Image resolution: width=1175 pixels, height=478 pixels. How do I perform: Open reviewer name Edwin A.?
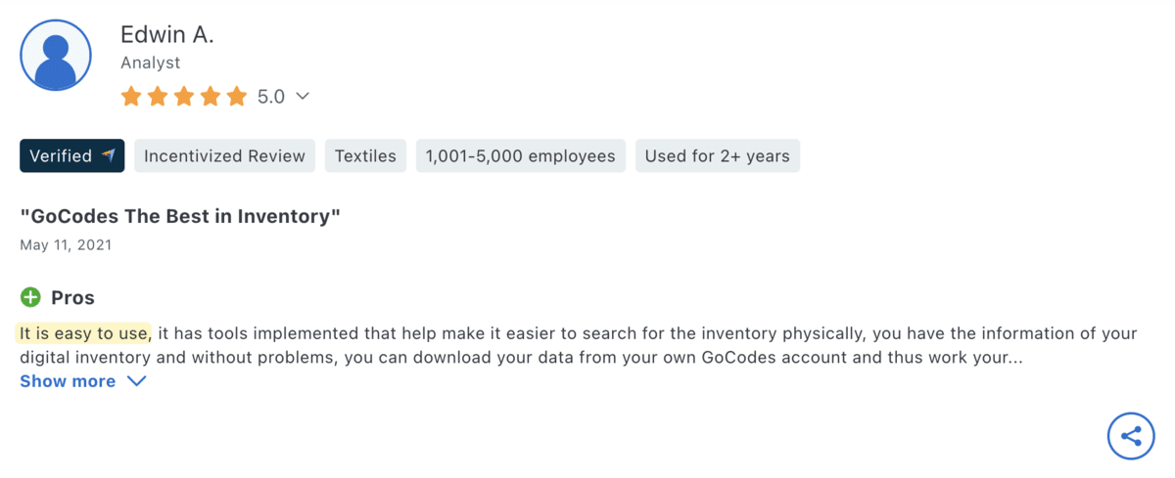[166, 34]
